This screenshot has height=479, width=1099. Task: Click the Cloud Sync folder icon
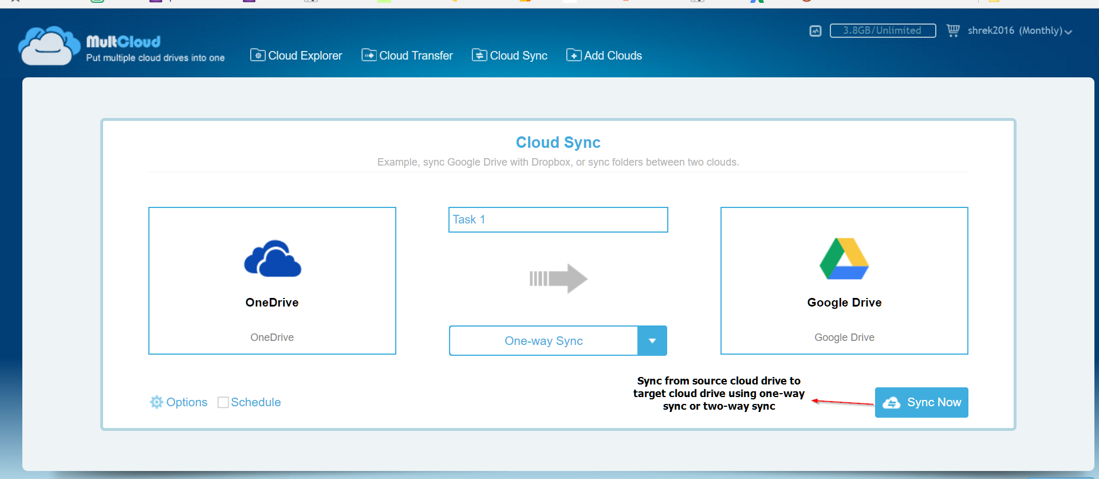(x=479, y=55)
